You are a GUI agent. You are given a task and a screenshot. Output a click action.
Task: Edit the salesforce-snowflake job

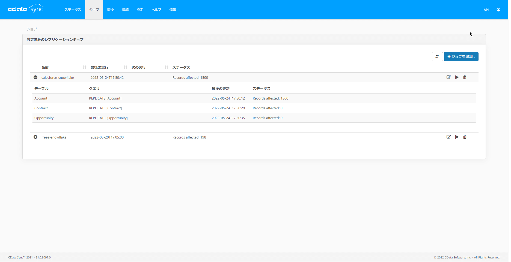(x=448, y=77)
